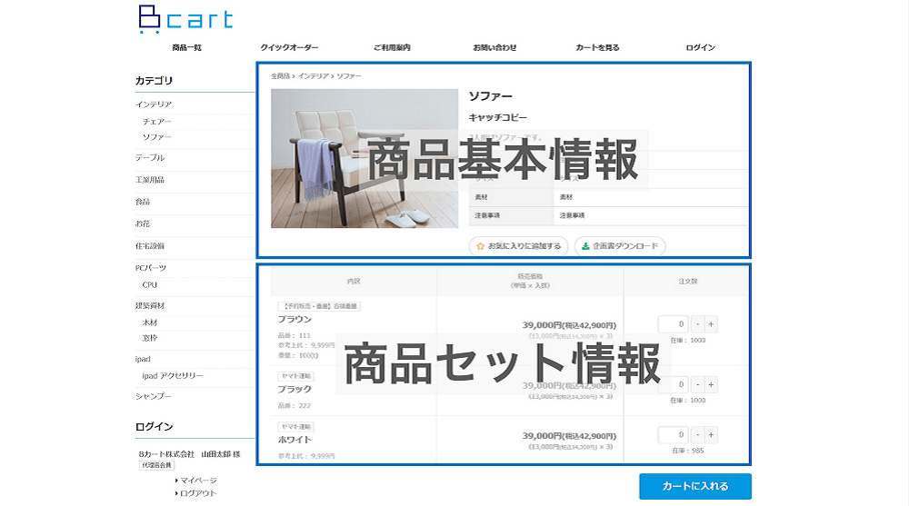Select 窓枠 subcategory

[x=150, y=338]
